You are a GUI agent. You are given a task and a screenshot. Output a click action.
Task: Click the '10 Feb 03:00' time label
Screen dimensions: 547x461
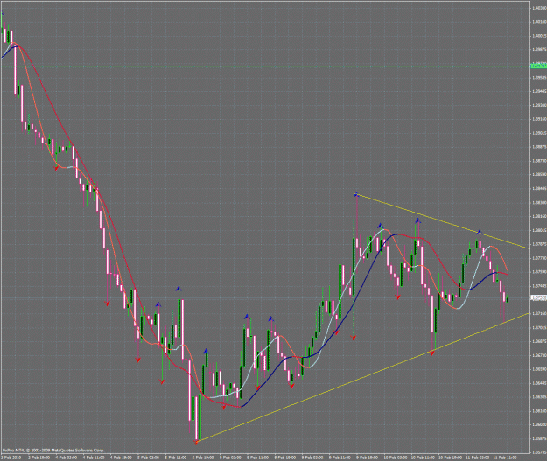coord(396,458)
